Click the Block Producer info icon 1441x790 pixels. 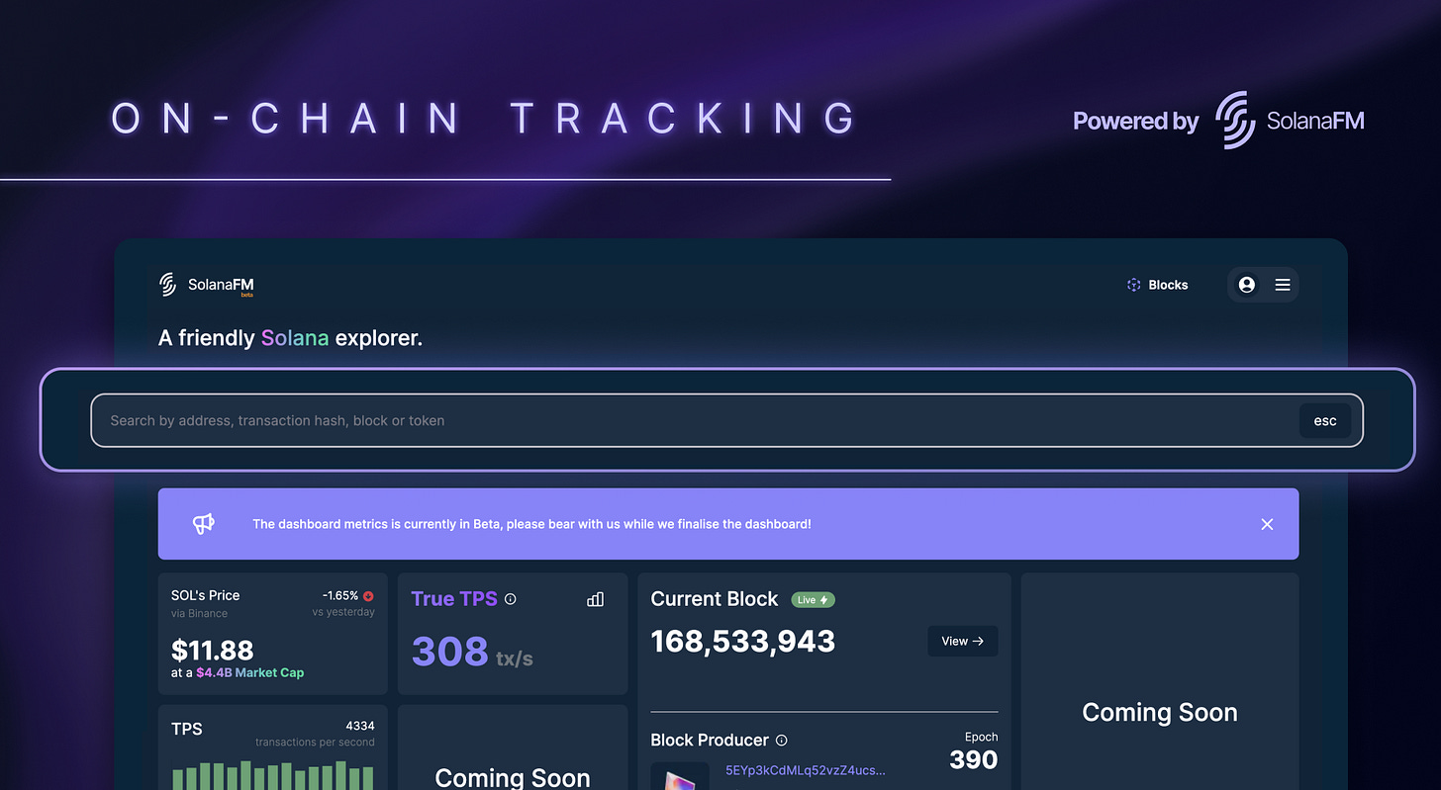coord(782,741)
